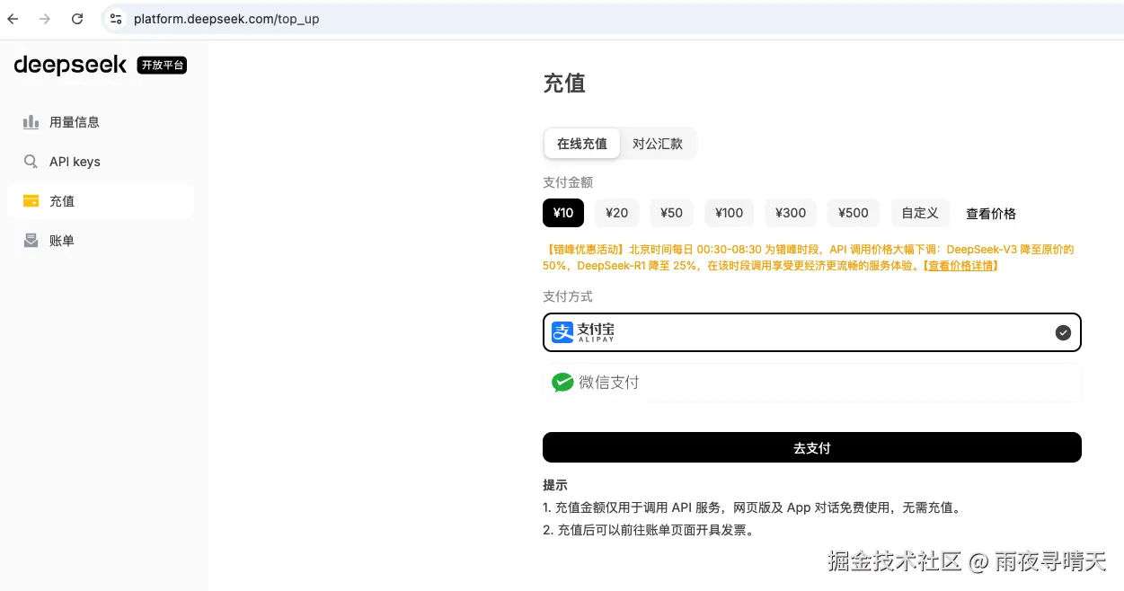Screen dimensions: 1124x591
Task: Click the 支付金额 label
Action: click(568, 182)
